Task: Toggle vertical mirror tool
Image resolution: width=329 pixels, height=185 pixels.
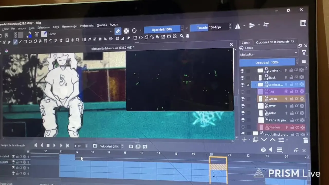Action: 252,25
